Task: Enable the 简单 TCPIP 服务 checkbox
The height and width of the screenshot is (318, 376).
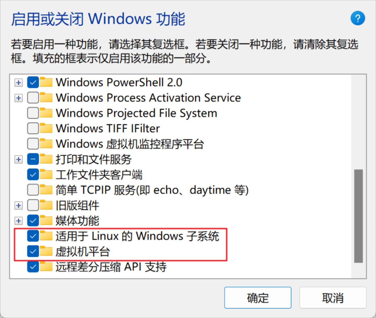Action: coord(33,190)
